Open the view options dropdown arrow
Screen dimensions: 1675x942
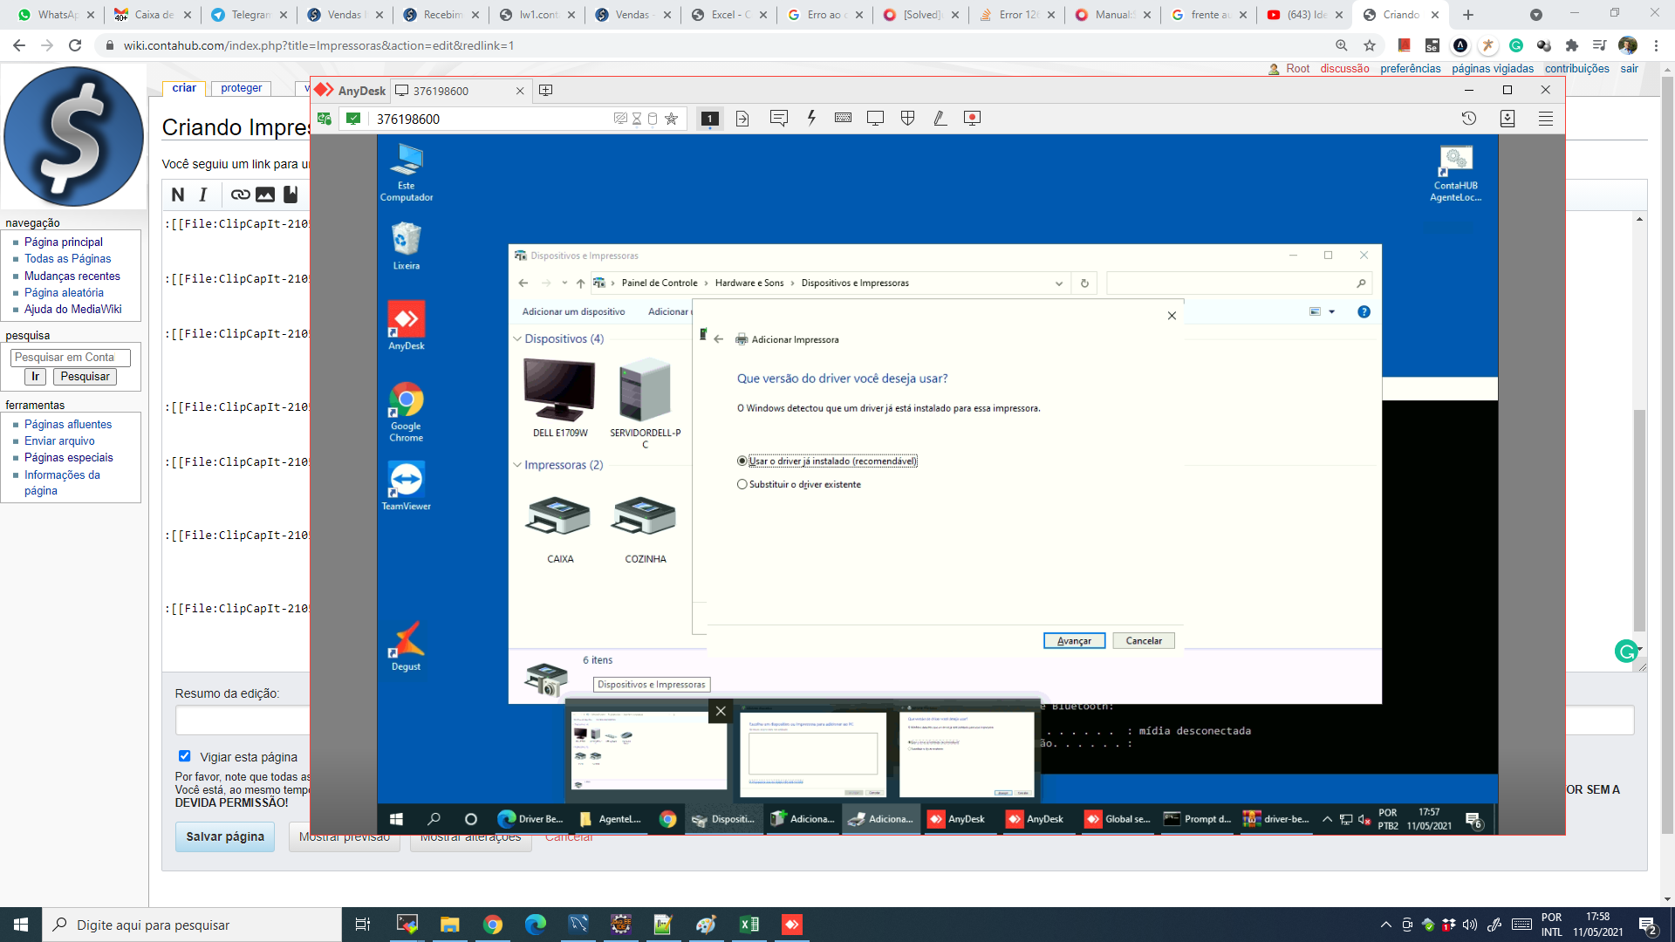coord(1332,311)
